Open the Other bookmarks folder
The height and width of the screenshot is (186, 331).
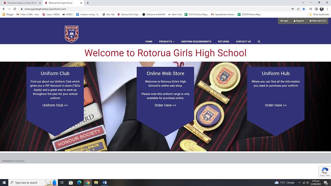tap(319, 15)
